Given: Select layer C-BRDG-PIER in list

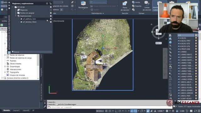Looking at the screenshot, I should [185, 96].
